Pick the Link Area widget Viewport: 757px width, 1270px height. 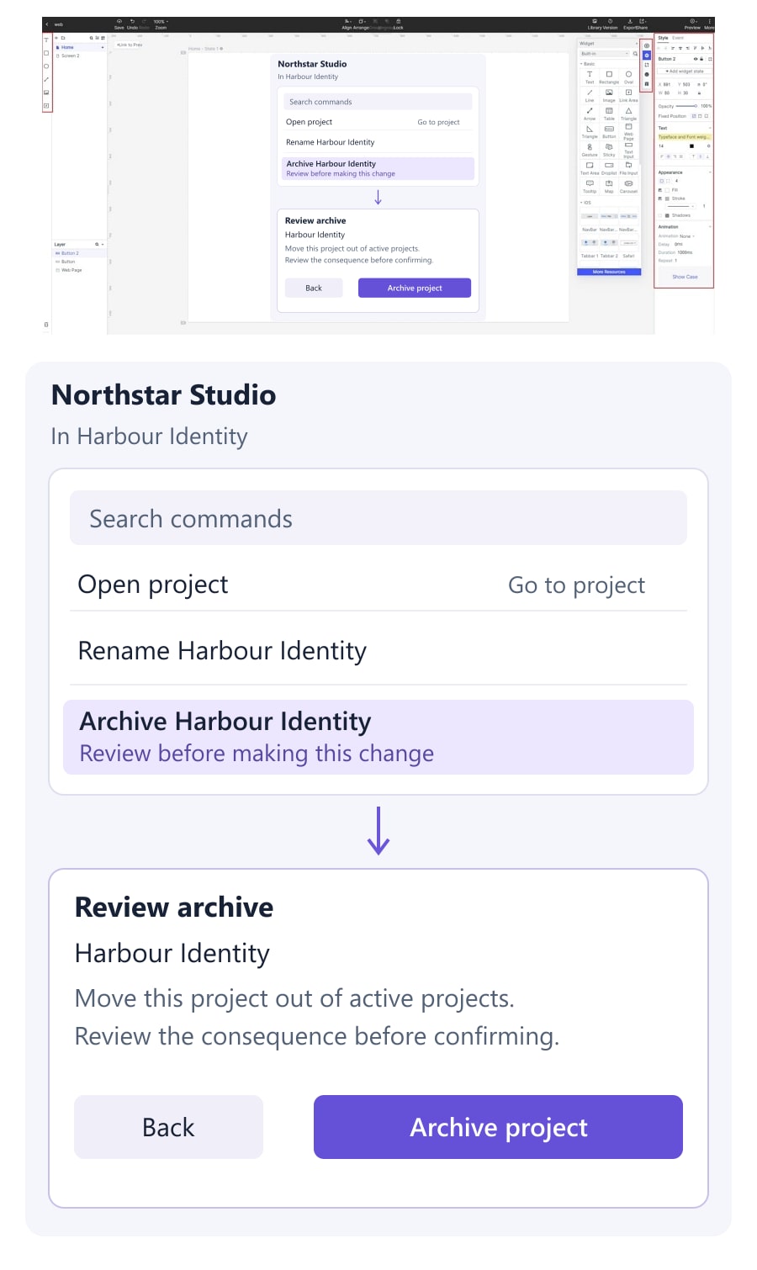(x=628, y=94)
